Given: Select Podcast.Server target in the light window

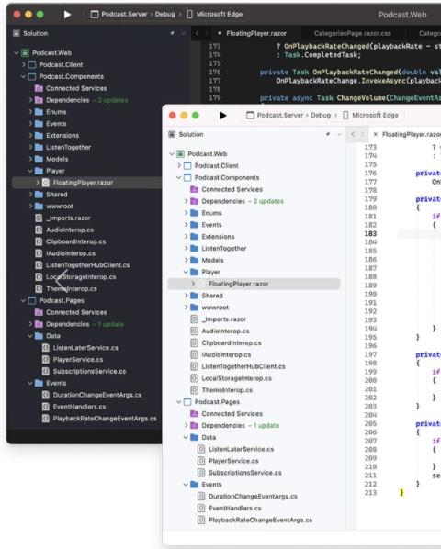Looking at the screenshot, I should coord(276,115).
